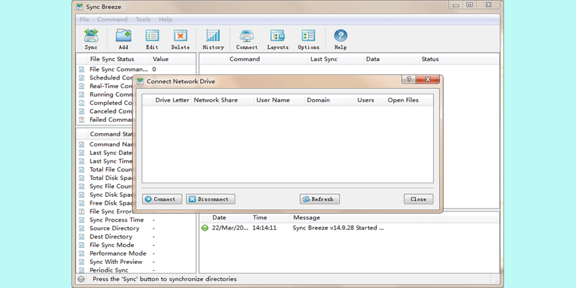Click the icon beside Failed Commands row
Viewport: 576px width, 288px height.
[81, 120]
